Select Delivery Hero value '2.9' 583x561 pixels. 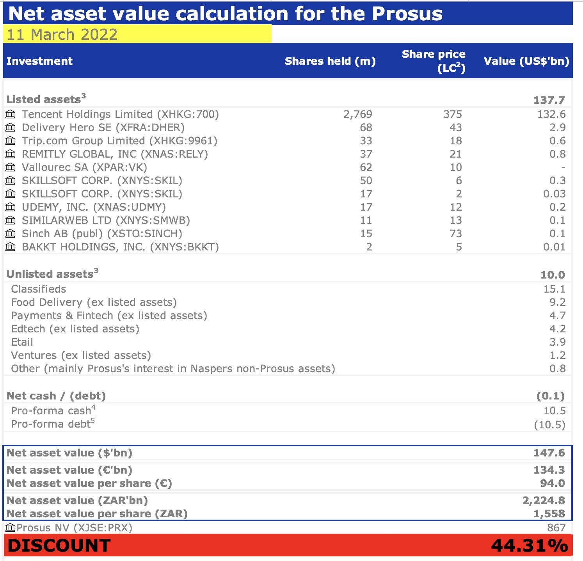click(x=558, y=128)
